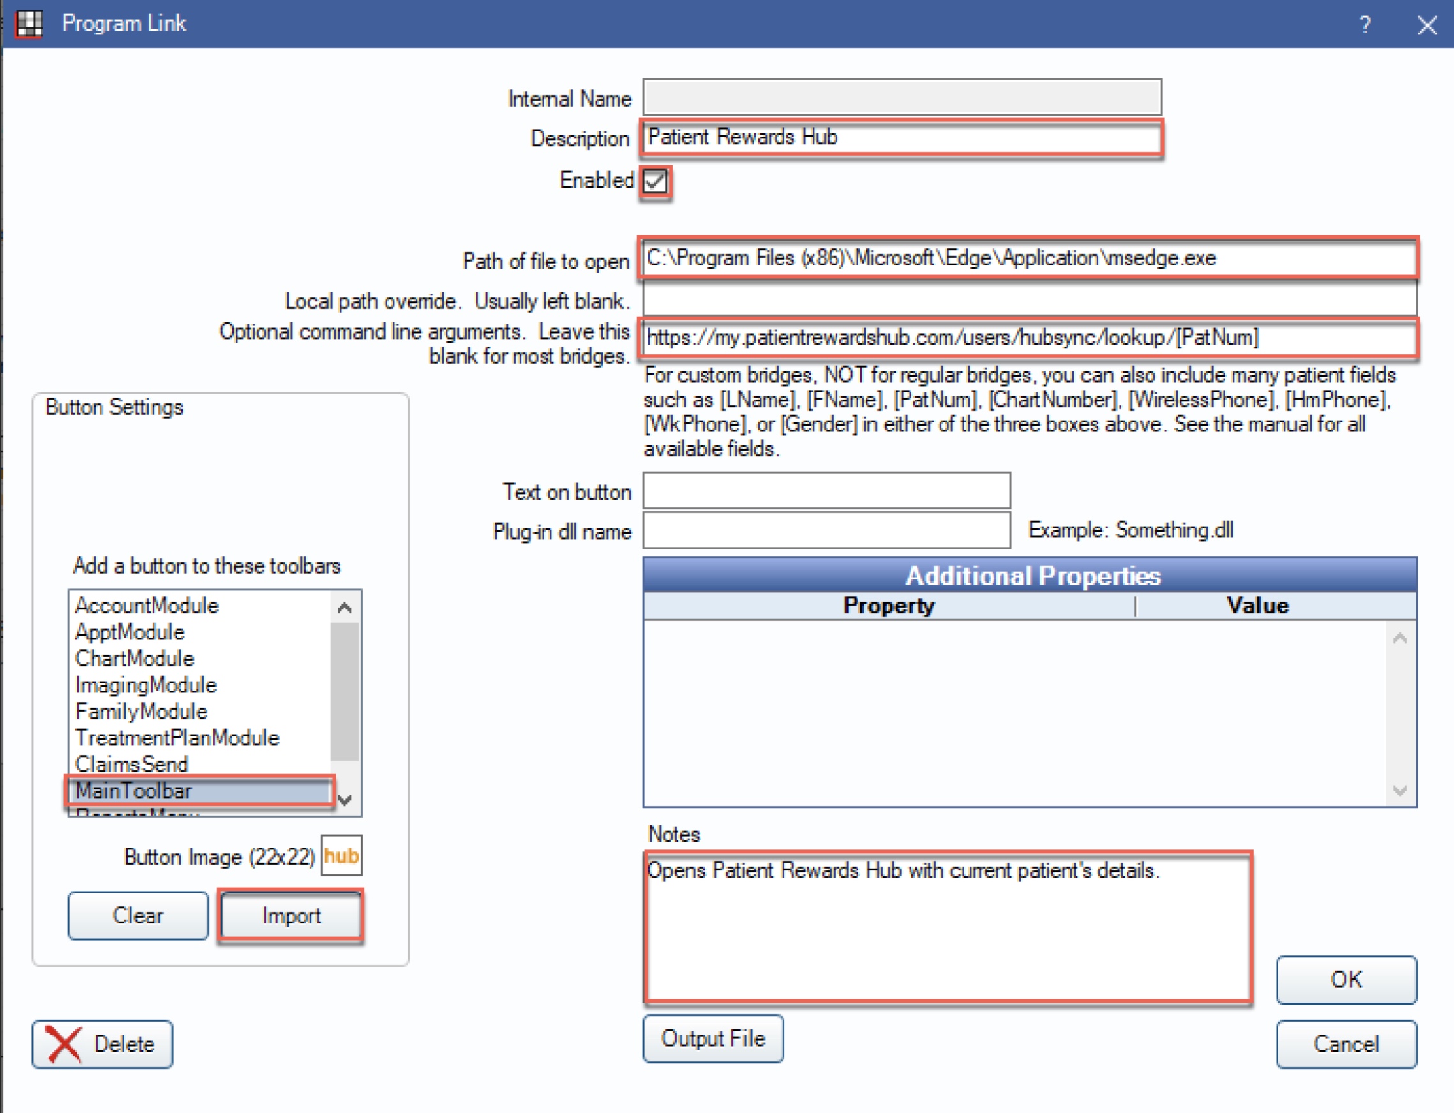The height and width of the screenshot is (1113, 1454).
Task: Select ImagingModule in the toolbars list
Action: [199, 685]
